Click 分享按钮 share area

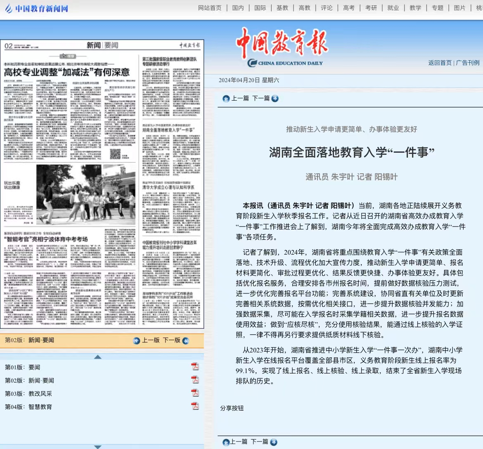232,408
